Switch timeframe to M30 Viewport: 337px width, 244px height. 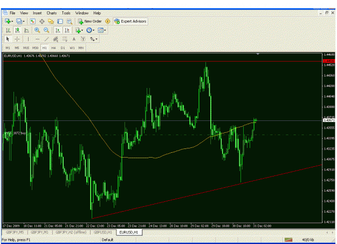(35, 48)
